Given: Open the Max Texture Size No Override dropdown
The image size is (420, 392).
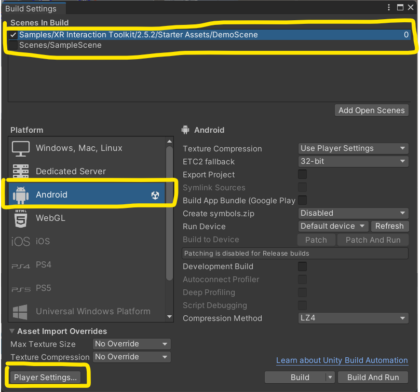Looking at the screenshot, I should pyautogui.click(x=131, y=344).
